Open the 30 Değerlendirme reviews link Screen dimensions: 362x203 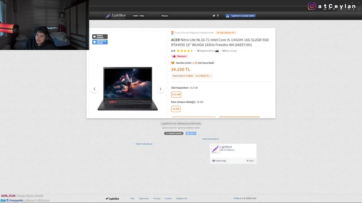205,51
